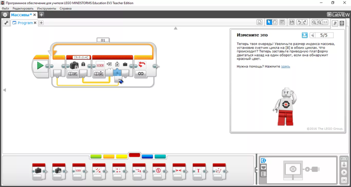Undo the last action

[x=299, y=22]
